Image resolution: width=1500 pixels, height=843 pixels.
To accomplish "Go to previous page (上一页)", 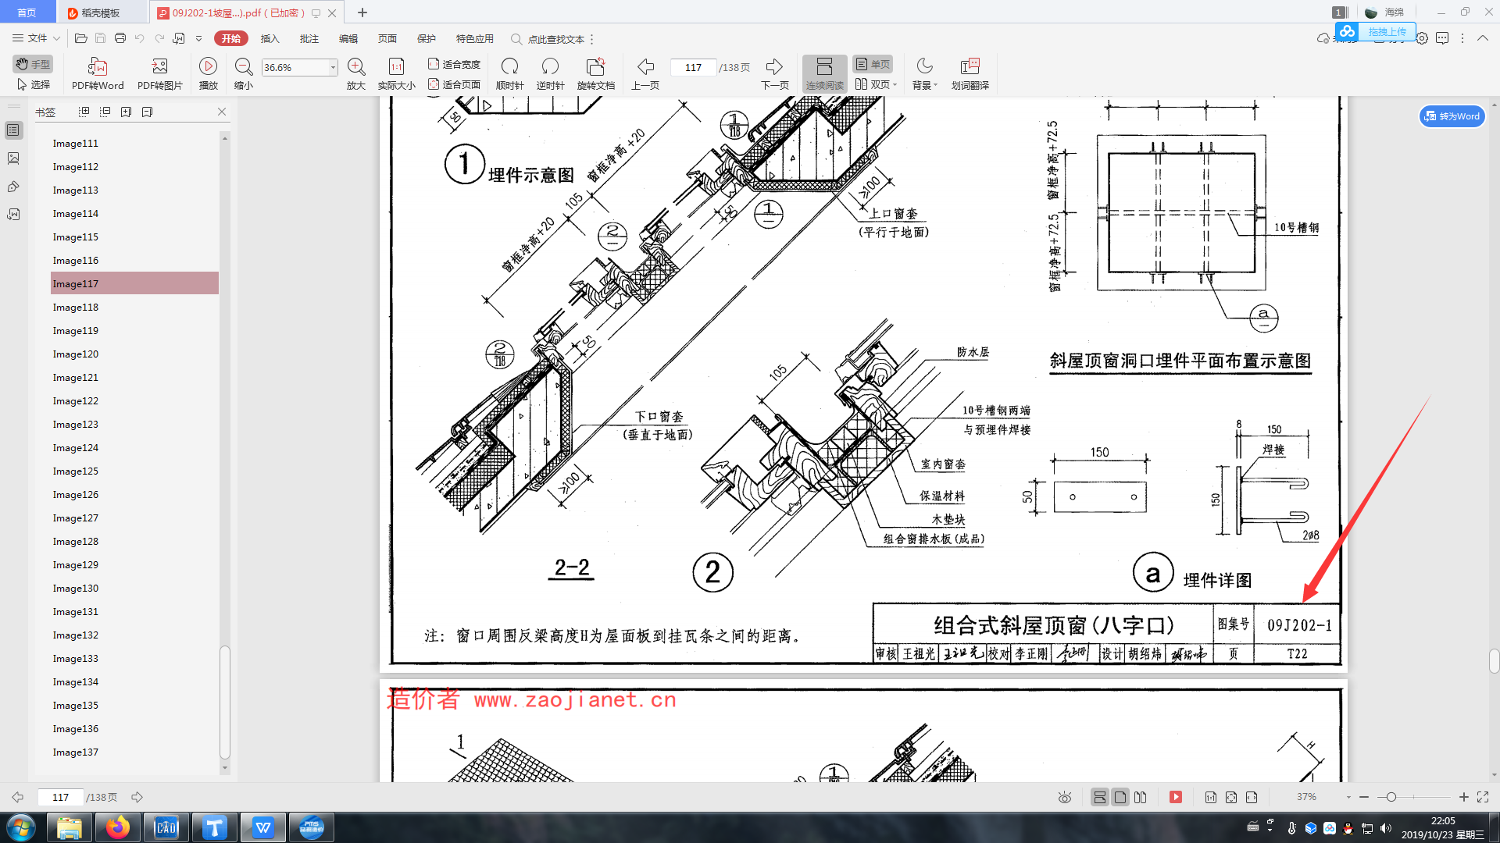I will click(645, 74).
